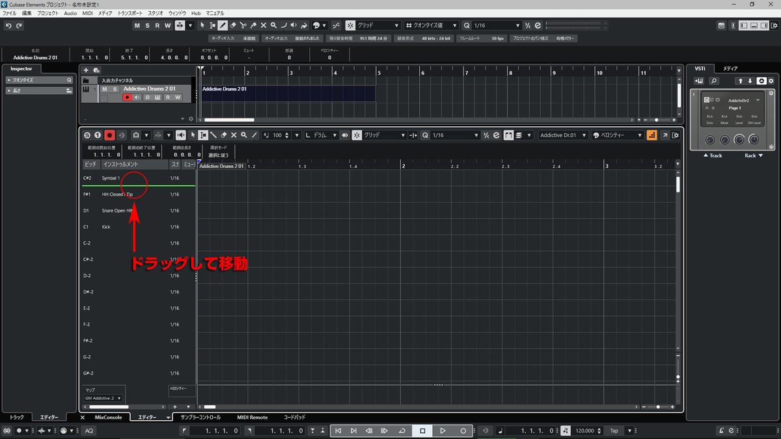Toggle the Cycle loop button on transport
This screenshot has height=439, width=781.
402,431
